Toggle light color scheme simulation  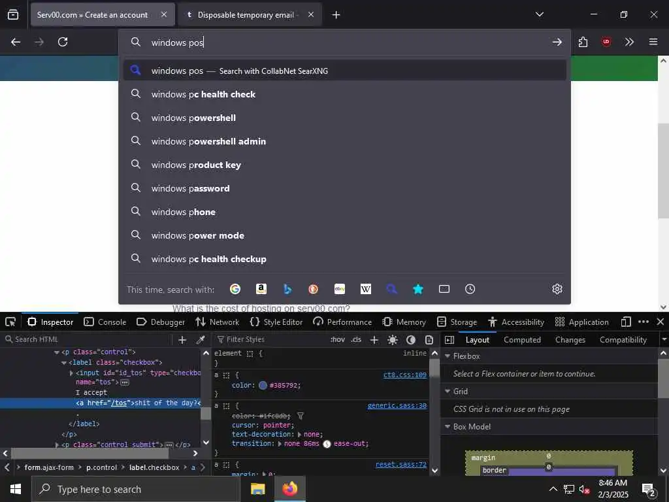coord(393,340)
